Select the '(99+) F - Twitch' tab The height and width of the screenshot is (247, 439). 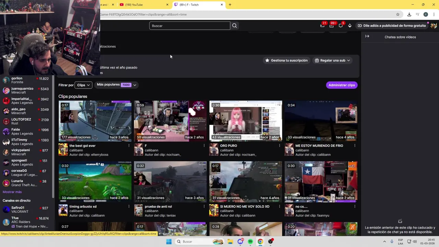(x=199, y=5)
